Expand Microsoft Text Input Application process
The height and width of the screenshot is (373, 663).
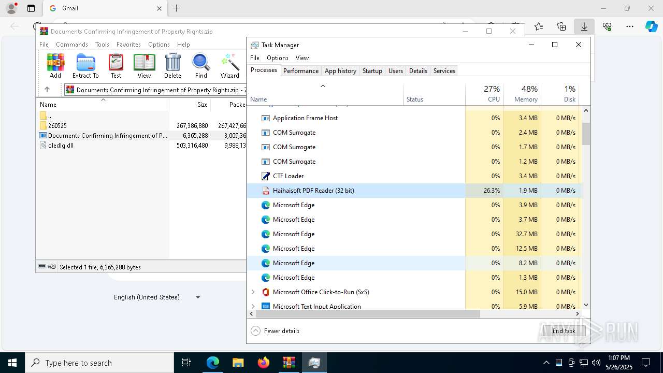coord(253,307)
